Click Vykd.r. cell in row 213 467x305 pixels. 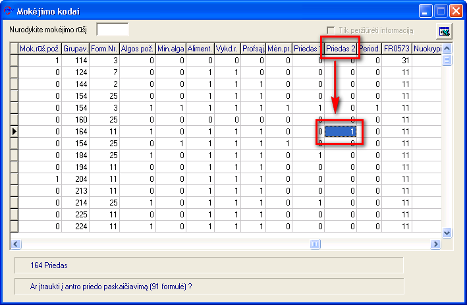(x=227, y=191)
